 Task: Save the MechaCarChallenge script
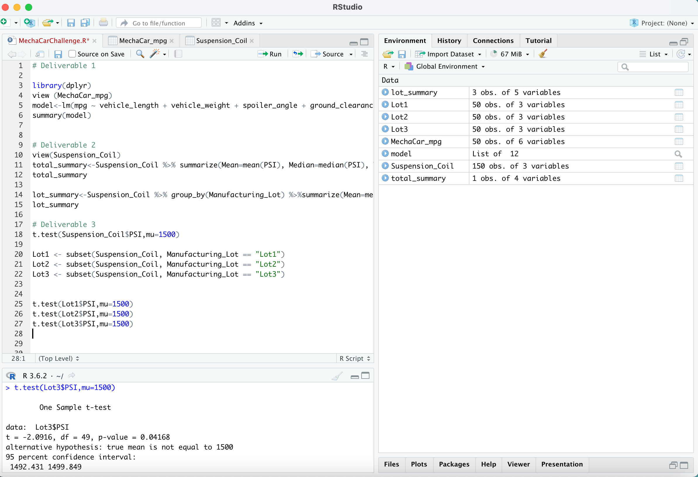[x=58, y=54]
